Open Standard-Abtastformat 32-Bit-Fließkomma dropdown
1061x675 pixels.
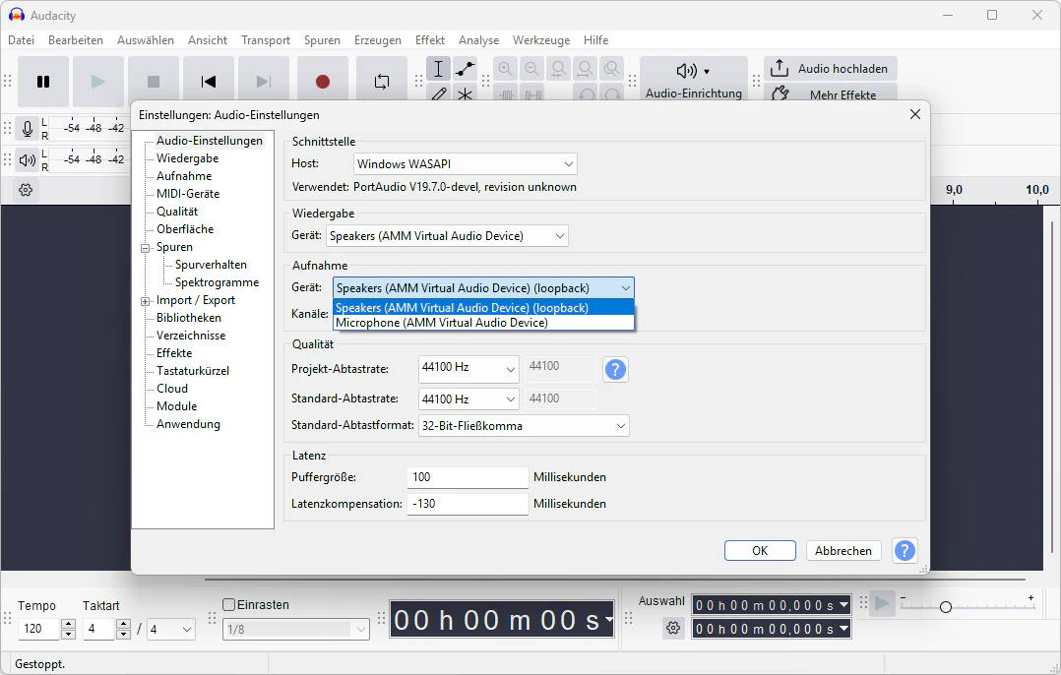click(524, 425)
